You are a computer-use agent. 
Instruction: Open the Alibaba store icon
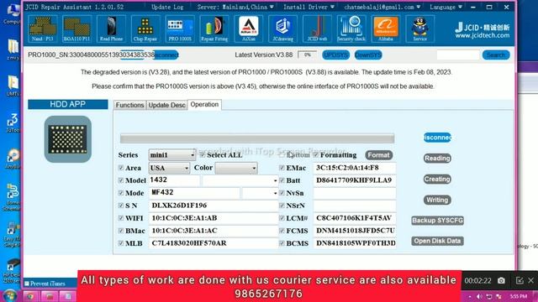[x=386, y=29]
